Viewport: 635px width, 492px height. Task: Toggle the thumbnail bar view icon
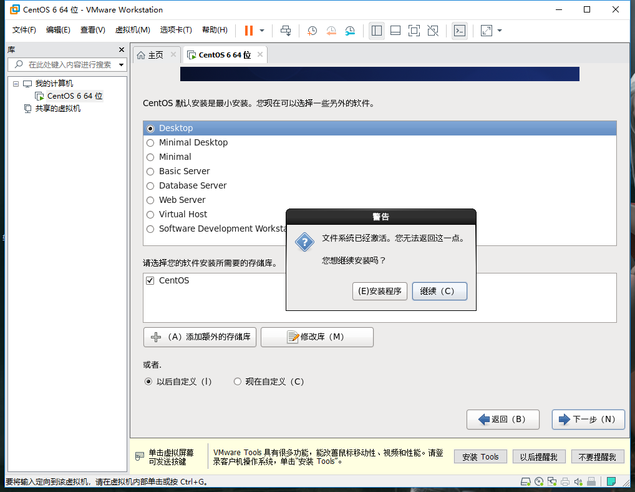(395, 31)
